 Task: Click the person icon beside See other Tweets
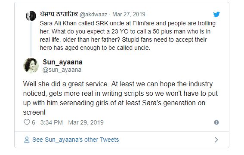click(27, 140)
